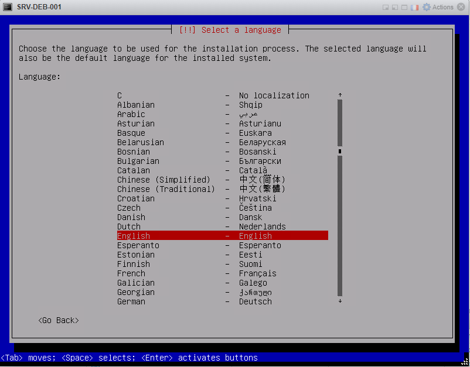Select Arabic in the language list
Image resolution: width=470 pixels, height=367 pixels.
pos(223,114)
